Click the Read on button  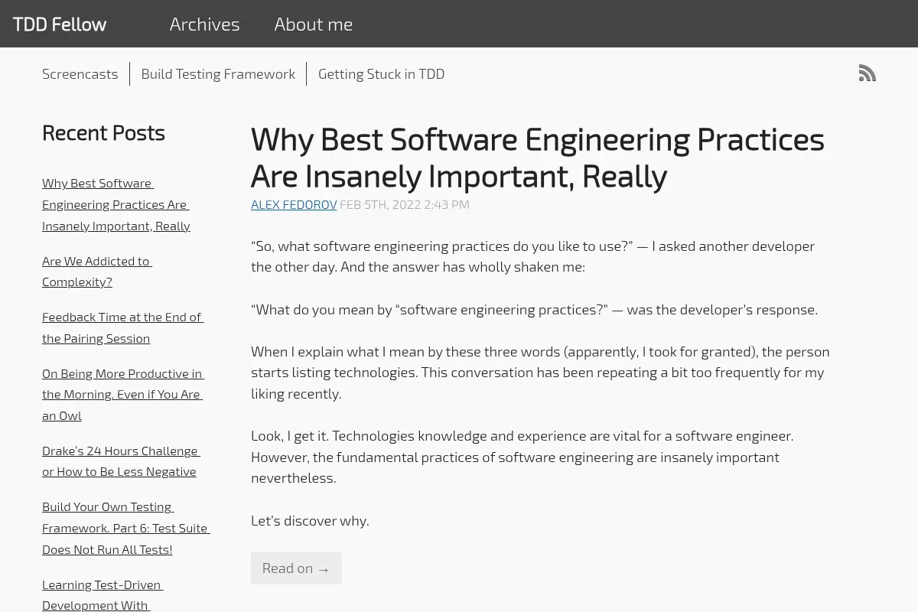coord(296,568)
